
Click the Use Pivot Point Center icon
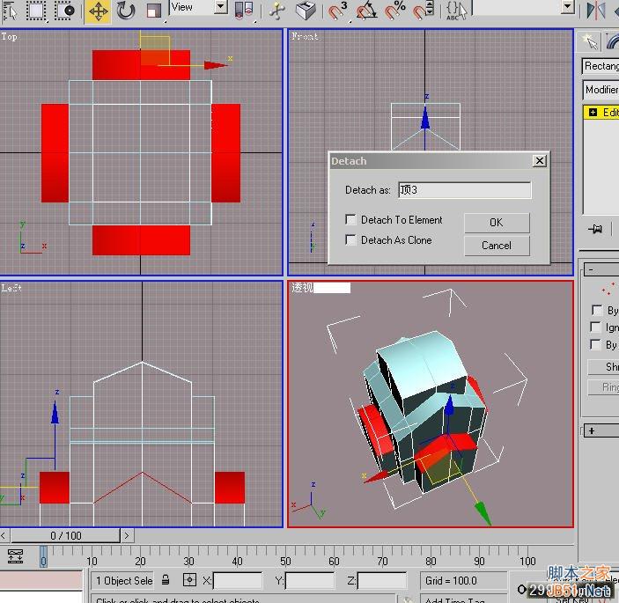click(244, 11)
